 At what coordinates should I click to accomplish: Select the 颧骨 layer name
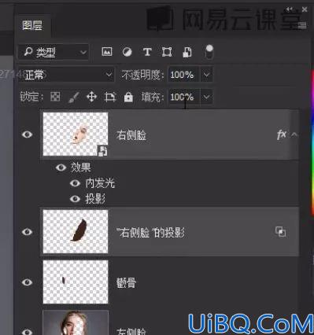point(126,283)
